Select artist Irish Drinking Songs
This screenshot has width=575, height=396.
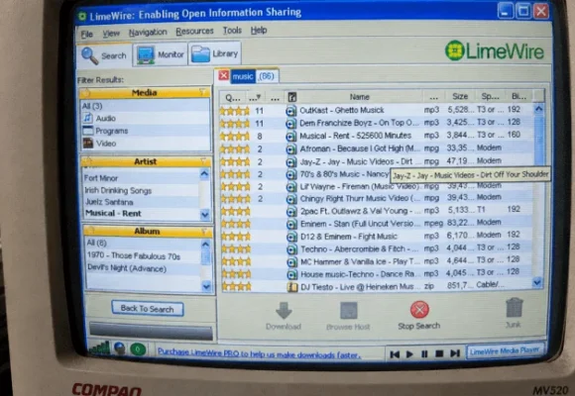(118, 190)
